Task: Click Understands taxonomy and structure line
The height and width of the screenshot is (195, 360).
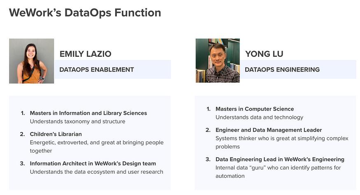Action: click(78, 121)
